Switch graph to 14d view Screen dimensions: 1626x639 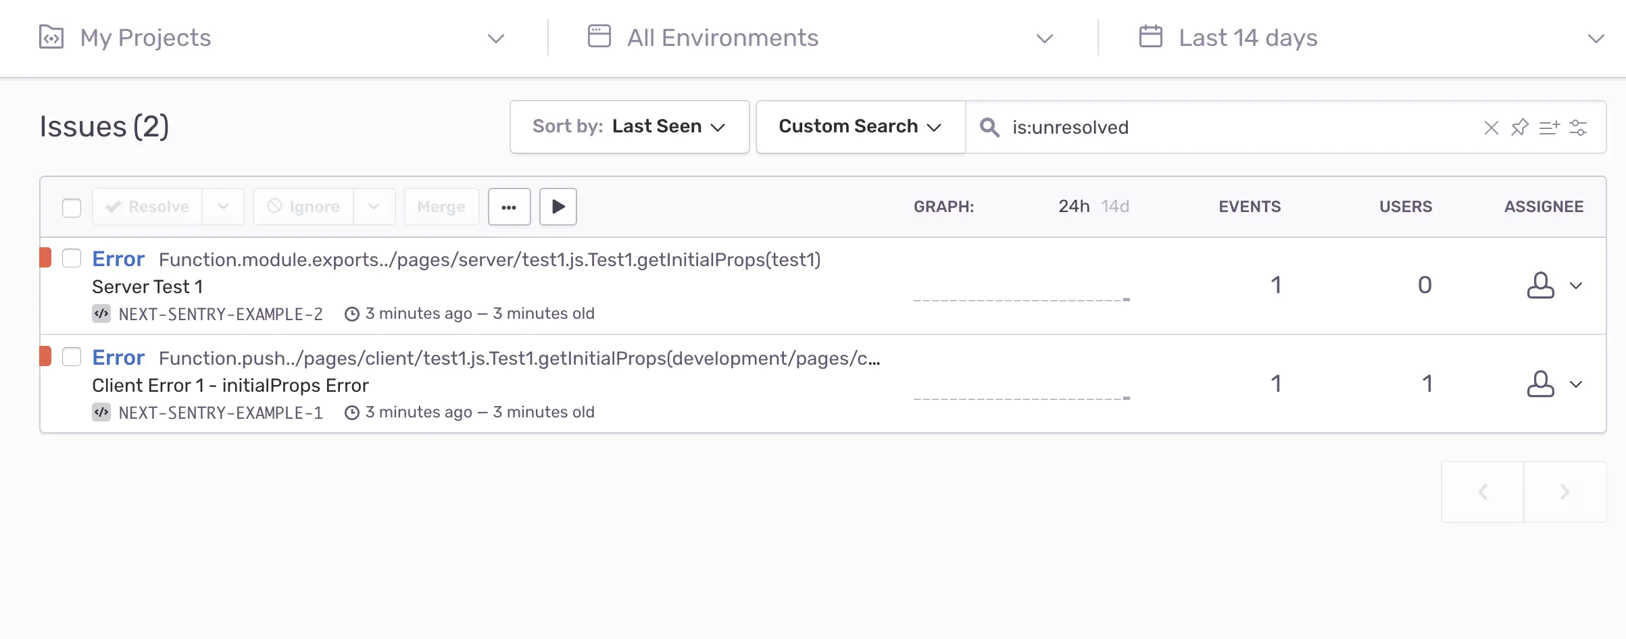pos(1115,207)
